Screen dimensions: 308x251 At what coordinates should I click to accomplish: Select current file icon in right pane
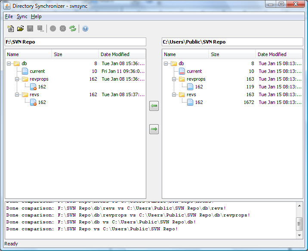pos(182,71)
